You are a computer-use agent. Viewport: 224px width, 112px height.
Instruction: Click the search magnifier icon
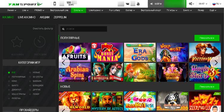pos(63,29)
